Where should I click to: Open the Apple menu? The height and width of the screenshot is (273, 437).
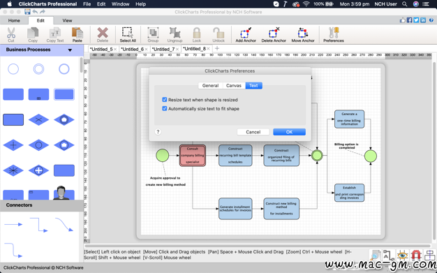[10, 4]
